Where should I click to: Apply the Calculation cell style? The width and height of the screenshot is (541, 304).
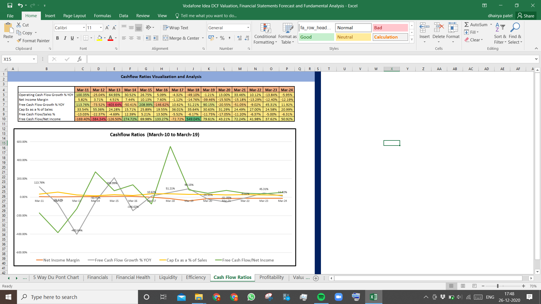click(x=390, y=37)
